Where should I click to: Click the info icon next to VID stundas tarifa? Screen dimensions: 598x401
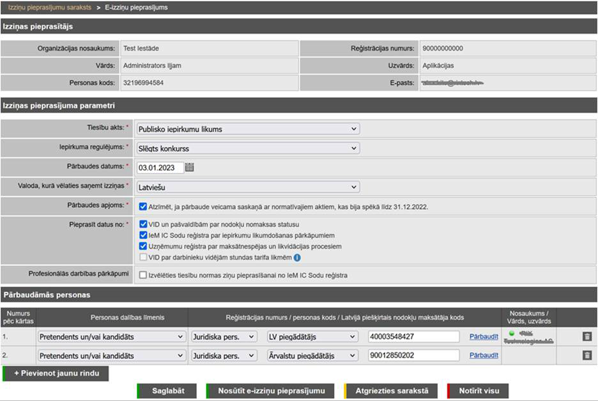(x=297, y=258)
